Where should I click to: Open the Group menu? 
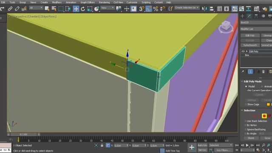pyautogui.click(x=23, y=3)
